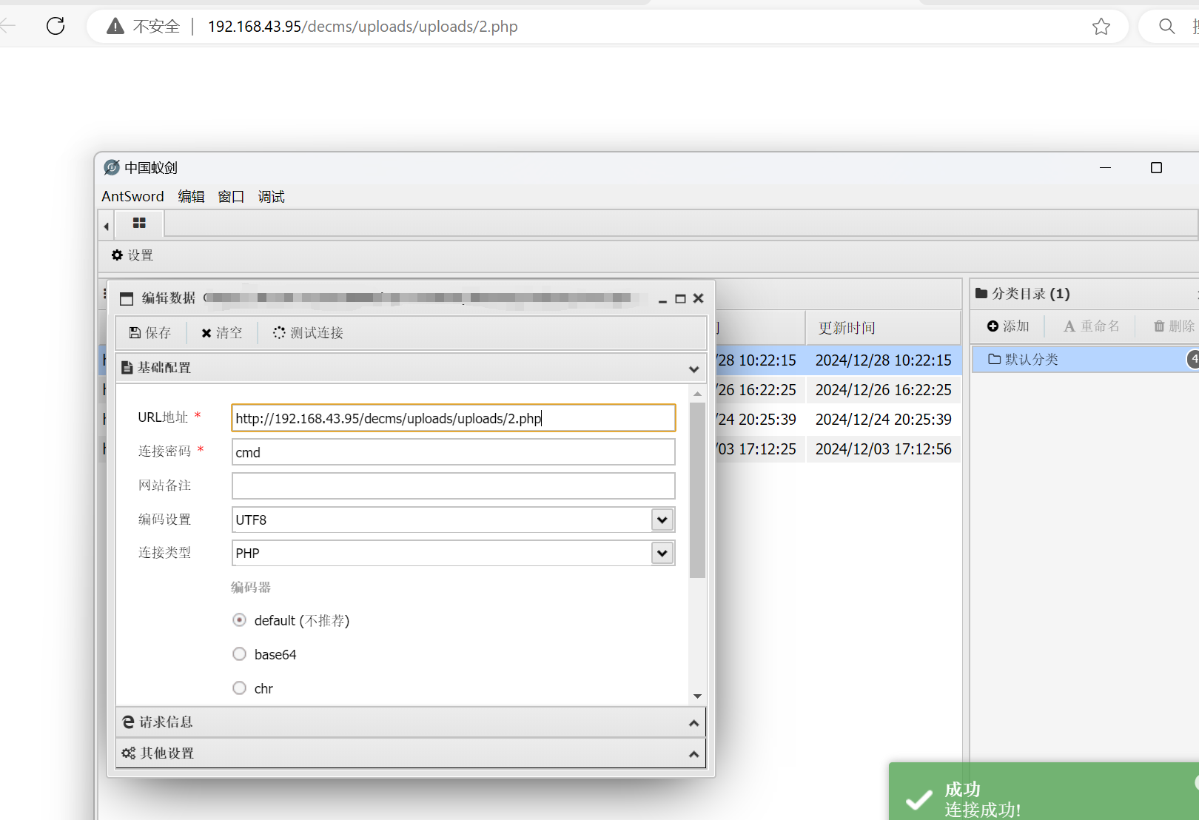Open the AntSword menu
Image resolution: width=1199 pixels, height=820 pixels.
tap(132, 196)
